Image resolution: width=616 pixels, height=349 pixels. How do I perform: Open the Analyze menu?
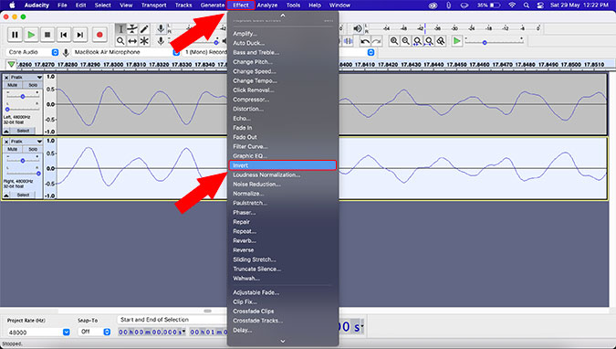point(267,5)
